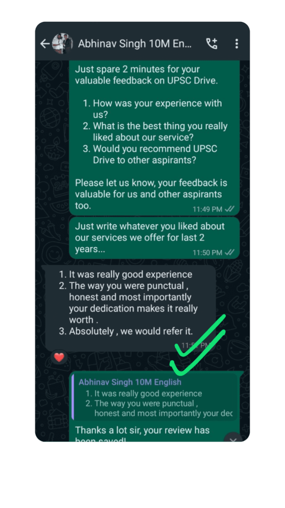Tap the back arrow icon
Image resolution: width=285 pixels, height=508 pixels.
tap(45, 44)
